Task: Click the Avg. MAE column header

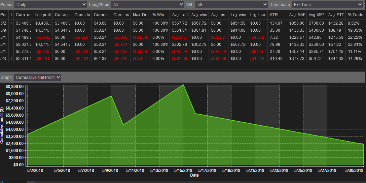Action: click(x=297, y=15)
